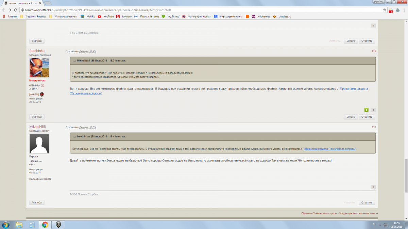Viewport: 408px width, 229px height.
Task: Open World of Tanks from the taskbar
Action: coord(58,224)
